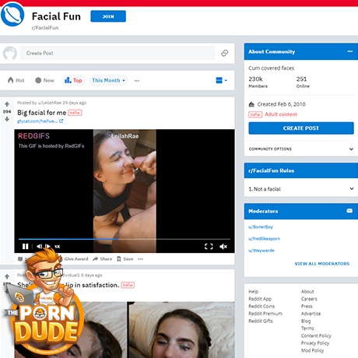Click the '251' online count
Viewport: 358px width, 358px height.
301,79
